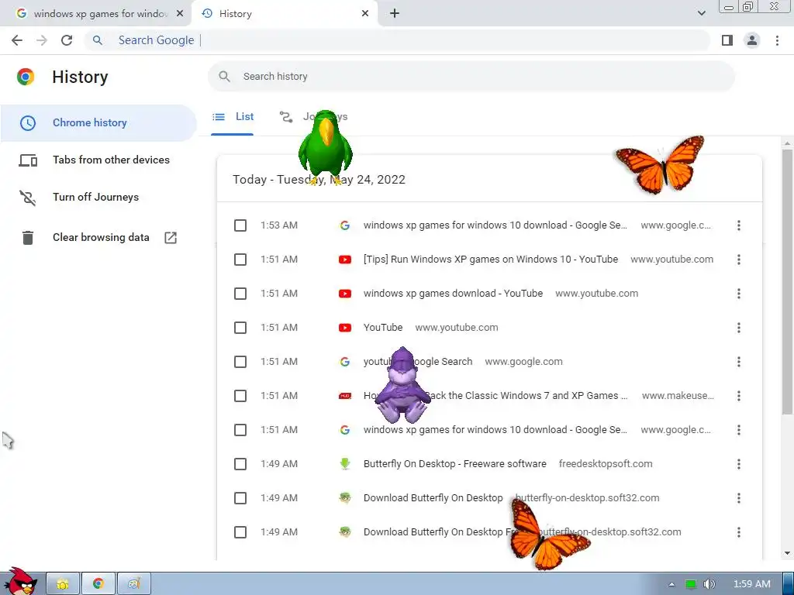Viewport: 794px width, 595px height.
Task: Click the history page vertical scrollbar
Action: [x=786, y=280]
